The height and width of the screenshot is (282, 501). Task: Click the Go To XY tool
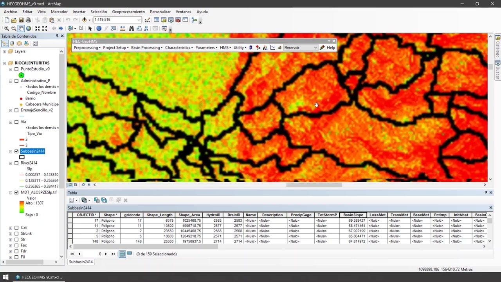(x=146, y=29)
